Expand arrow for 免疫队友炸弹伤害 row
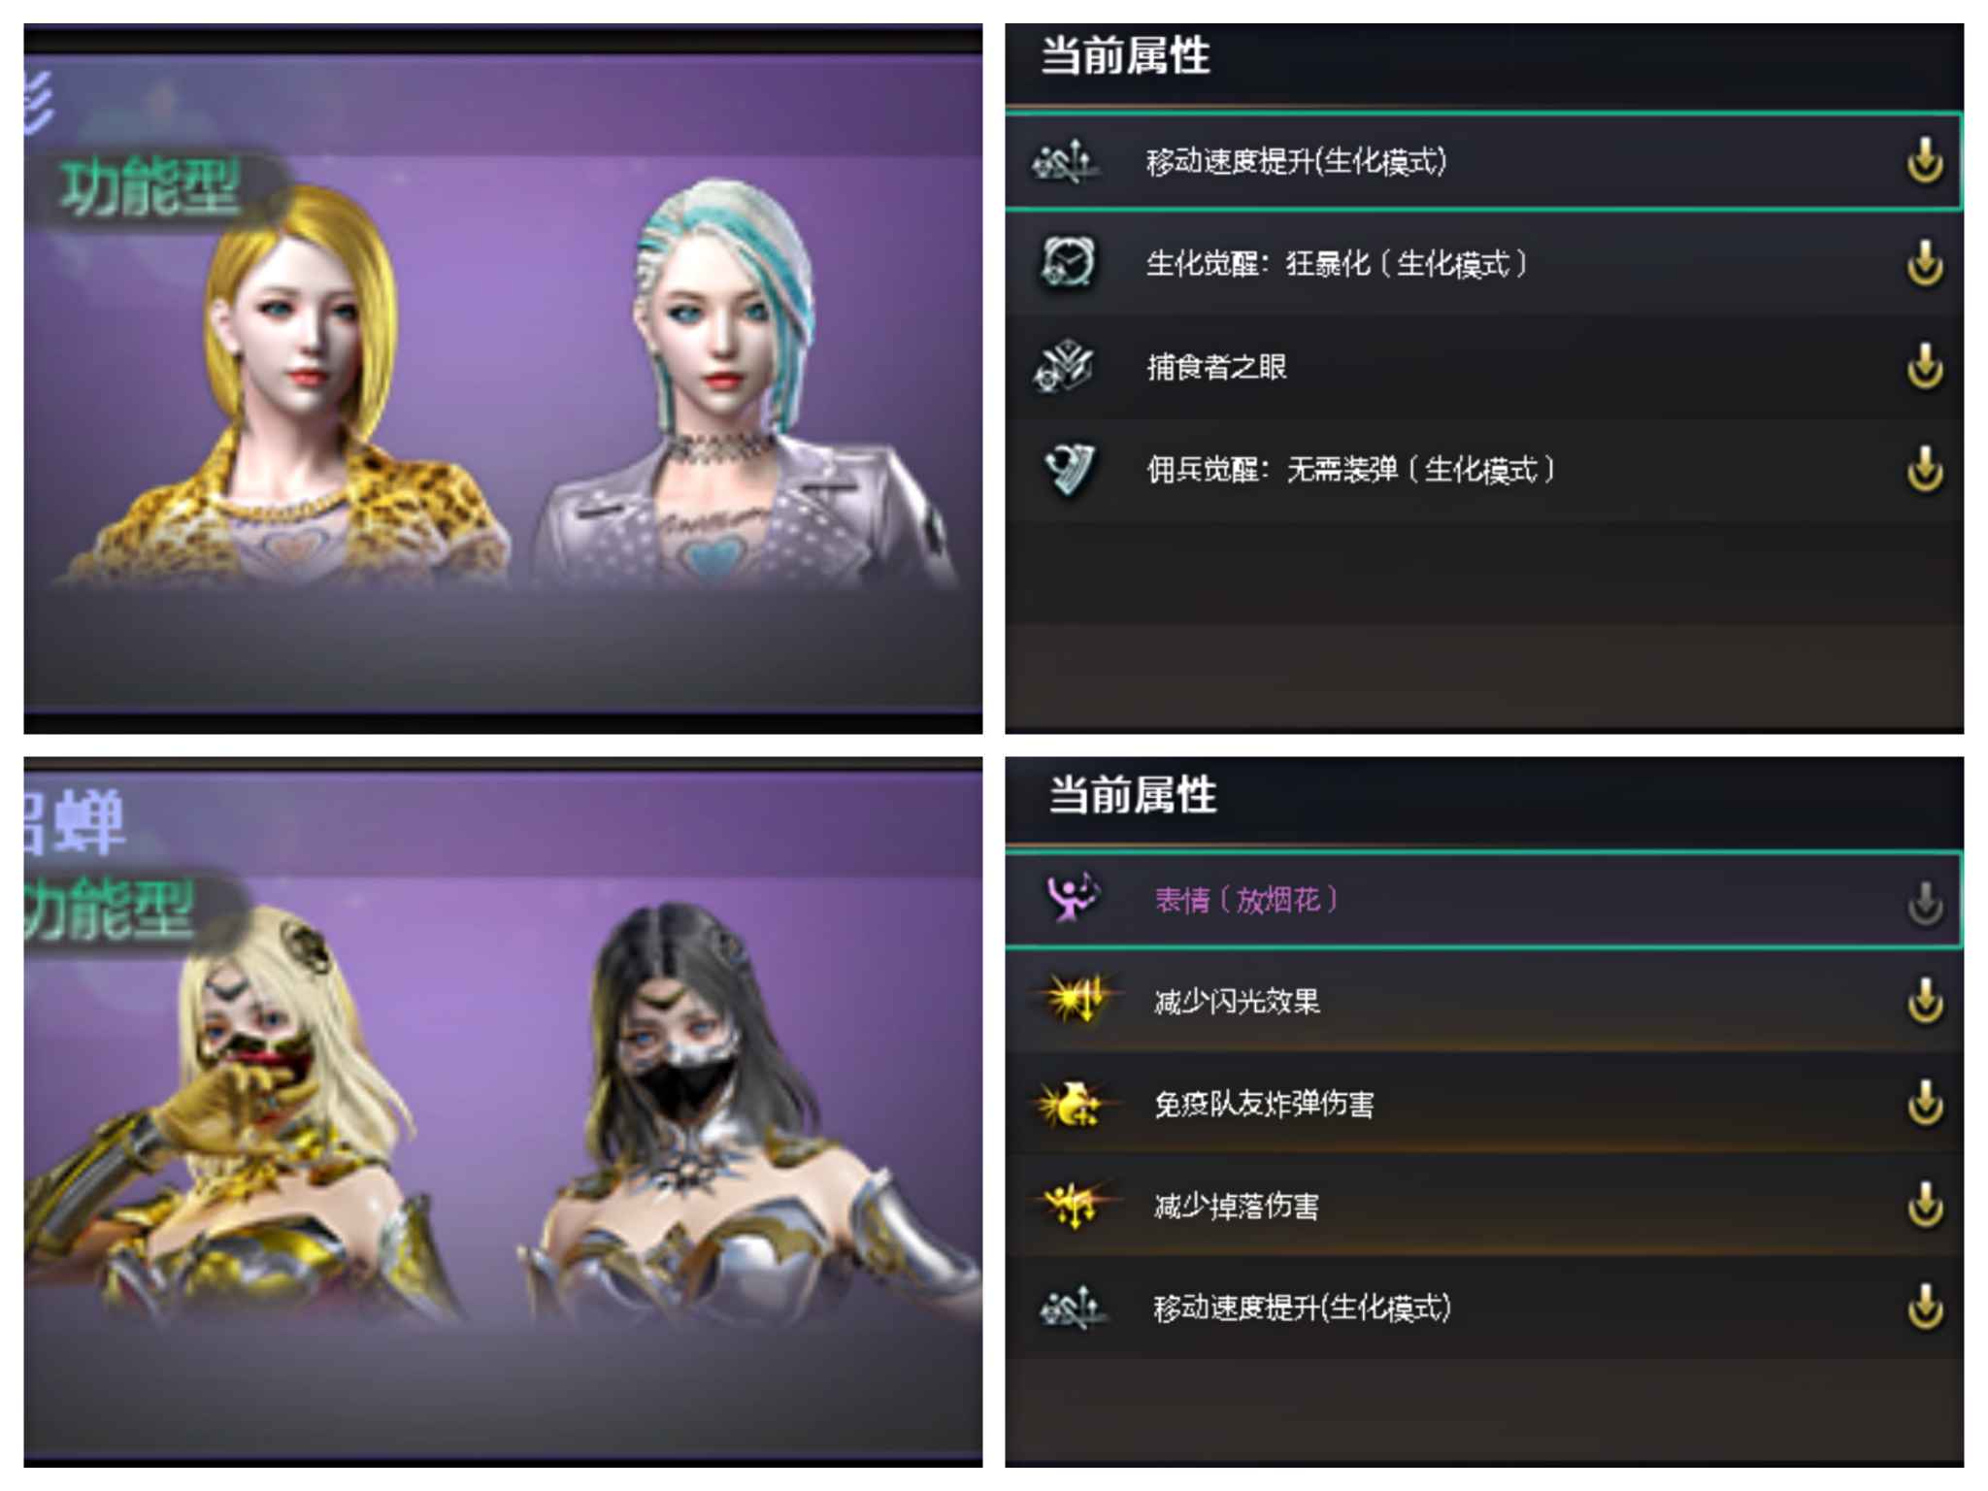Screen dimensions: 1988x1491 [x=1925, y=1103]
